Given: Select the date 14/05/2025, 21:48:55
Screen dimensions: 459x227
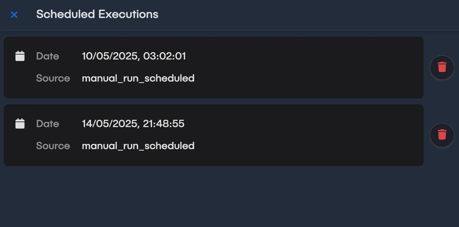Looking at the screenshot, I should pos(133,124).
